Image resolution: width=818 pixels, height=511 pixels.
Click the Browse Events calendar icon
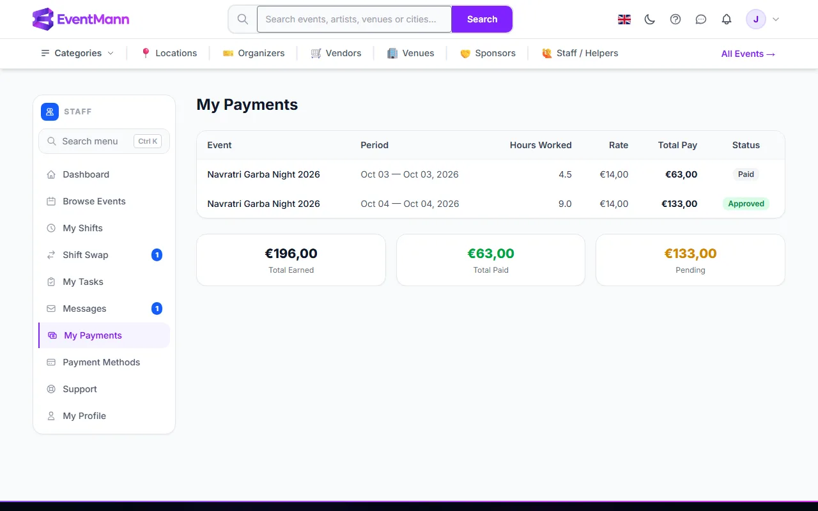click(x=51, y=201)
